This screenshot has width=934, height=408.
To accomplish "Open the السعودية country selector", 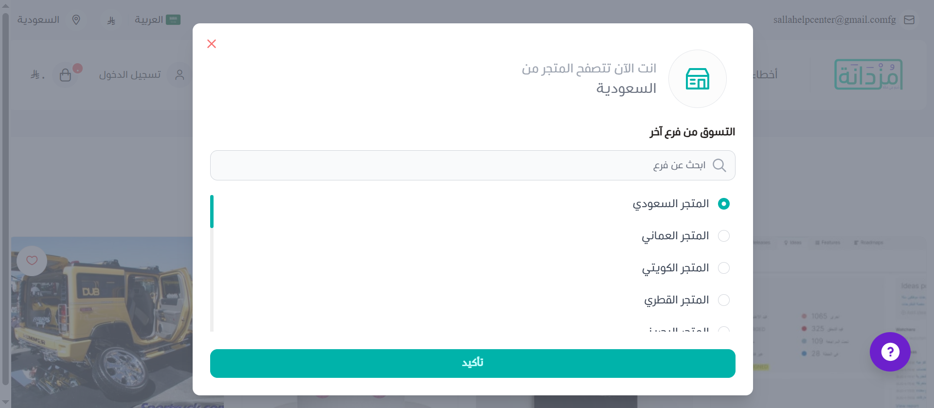I will 38,20.
